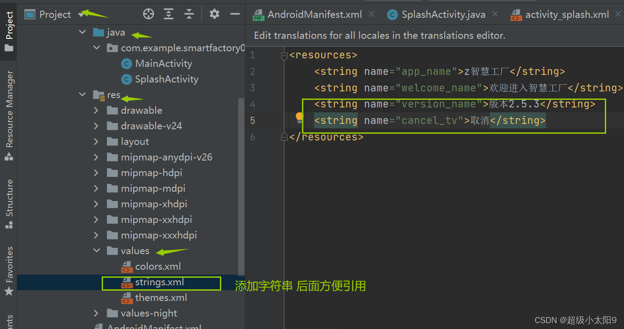Expand the drawable folder
This screenshot has height=329, width=624.
(96, 110)
